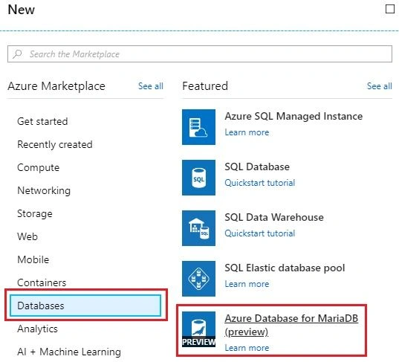Screen dimensions: 399x362
Task: Open the Storage category
Action: [x=35, y=213]
